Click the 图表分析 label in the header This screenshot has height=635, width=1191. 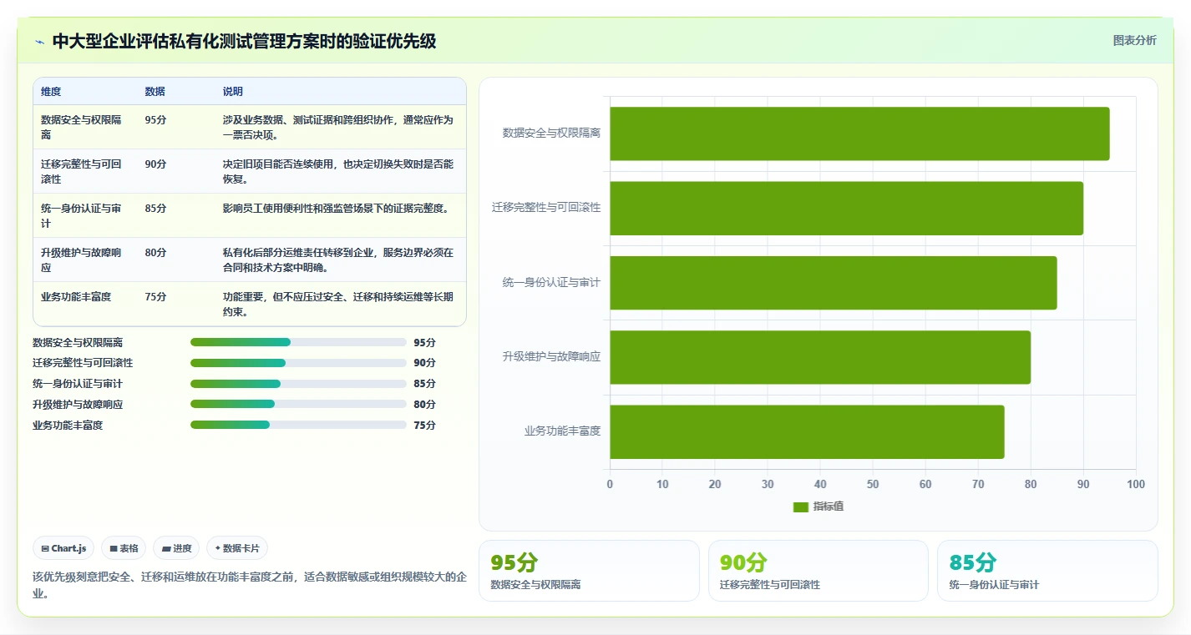pyautogui.click(x=1135, y=40)
